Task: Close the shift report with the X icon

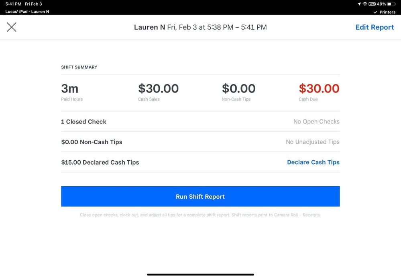Action: click(12, 27)
